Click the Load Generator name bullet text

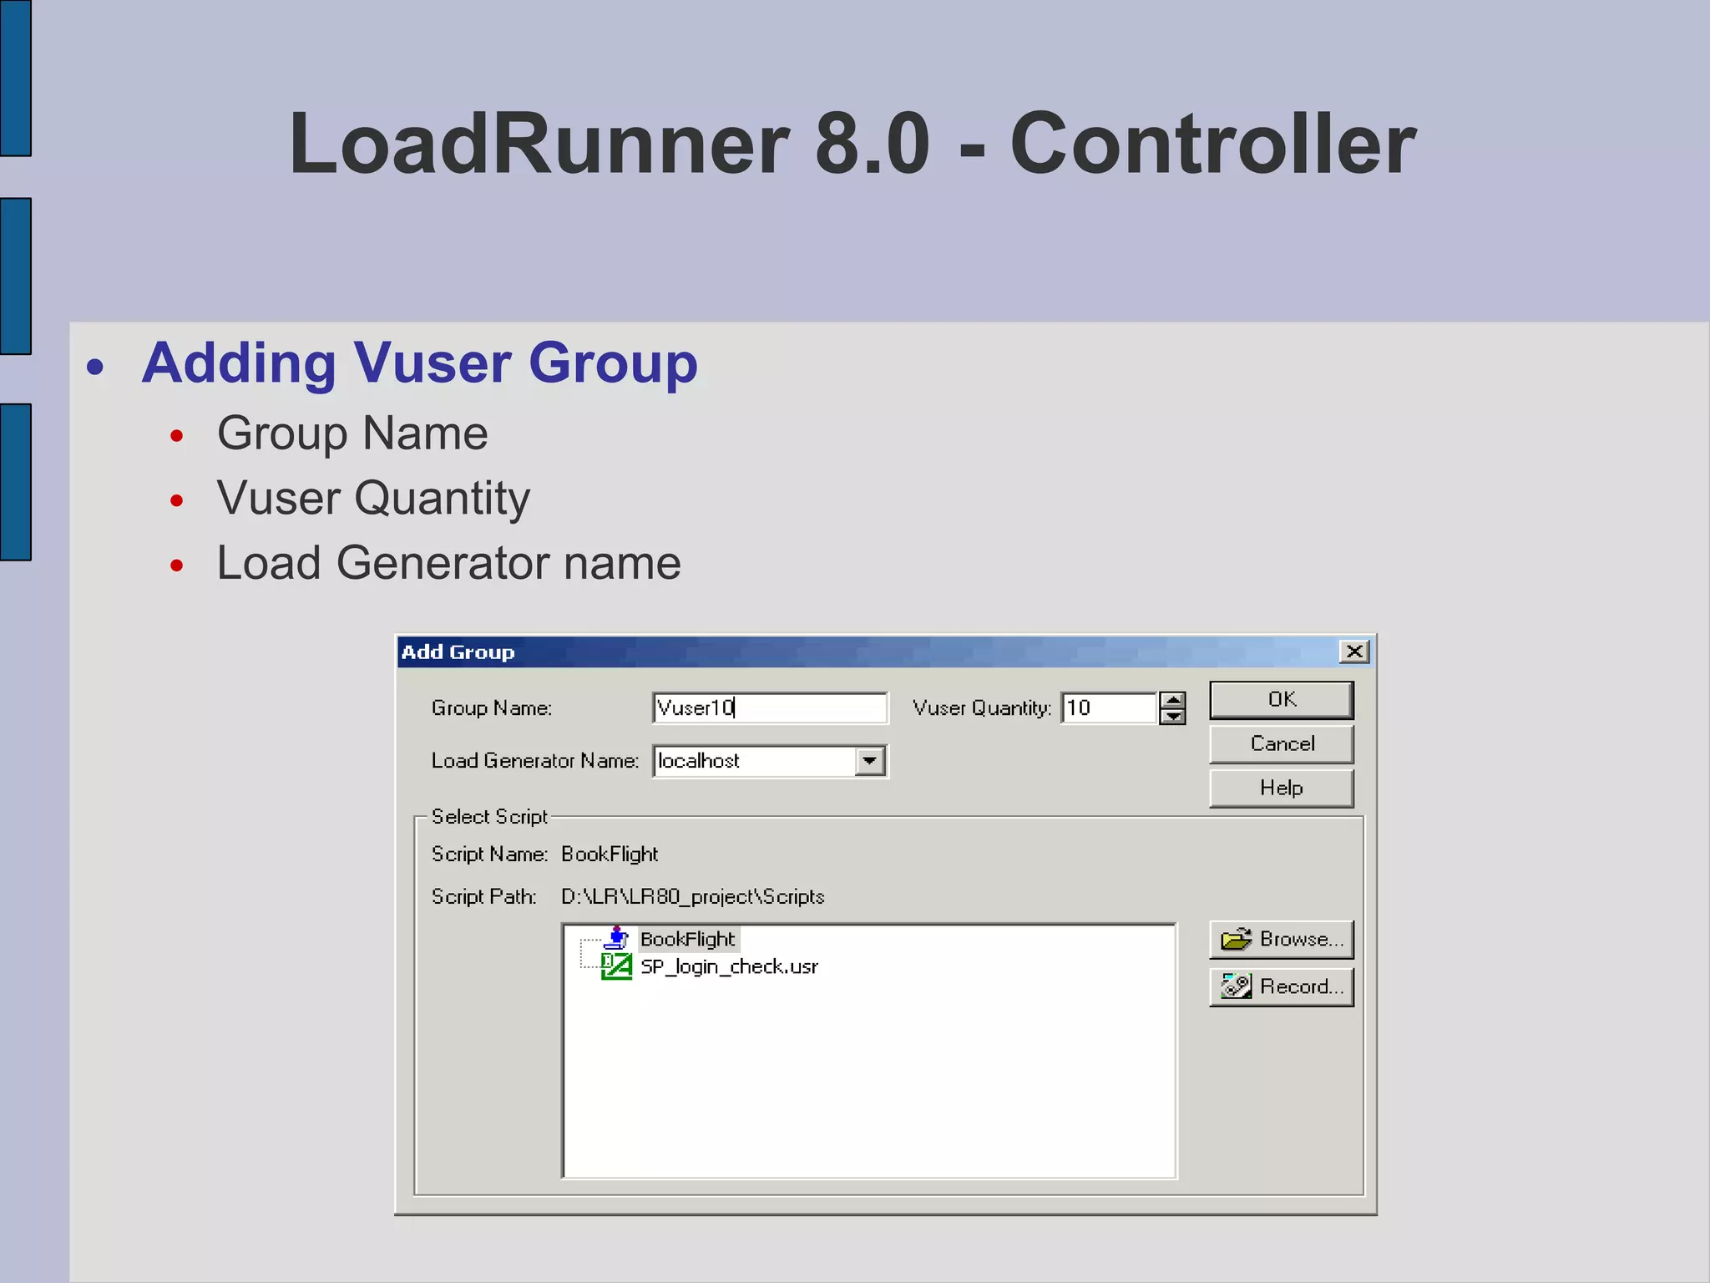(449, 563)
